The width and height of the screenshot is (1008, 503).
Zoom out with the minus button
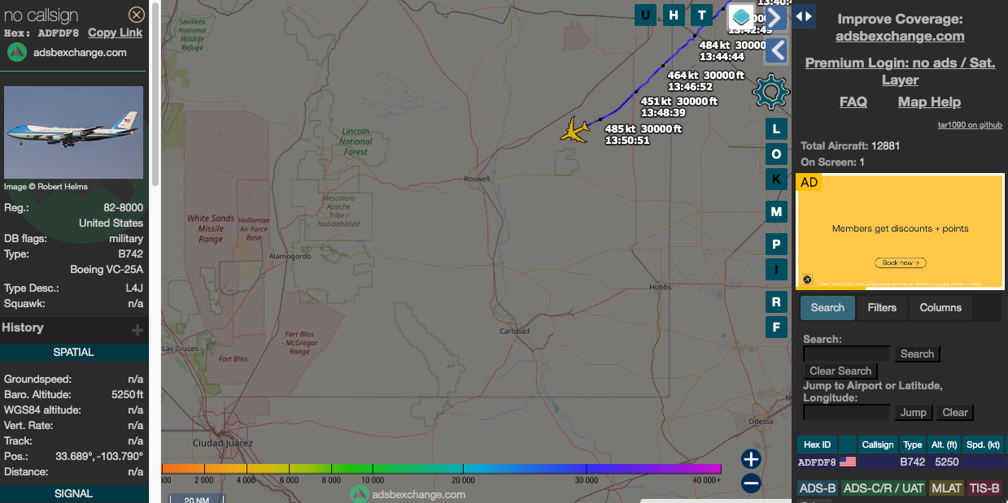[x=751, y=483]
